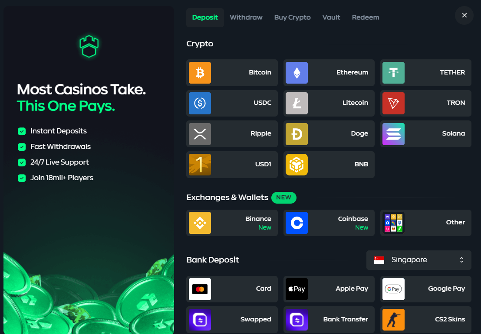The height and width of the screenshot is (334, 481).
Task: Select the blue USDC icon
Action: click(200, 103)
